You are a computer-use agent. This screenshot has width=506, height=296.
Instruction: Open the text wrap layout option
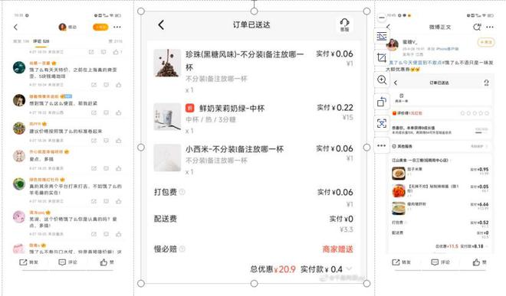click(x=382, y=37)
